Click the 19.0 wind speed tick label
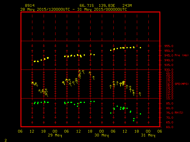 click(x=170, y=77)
